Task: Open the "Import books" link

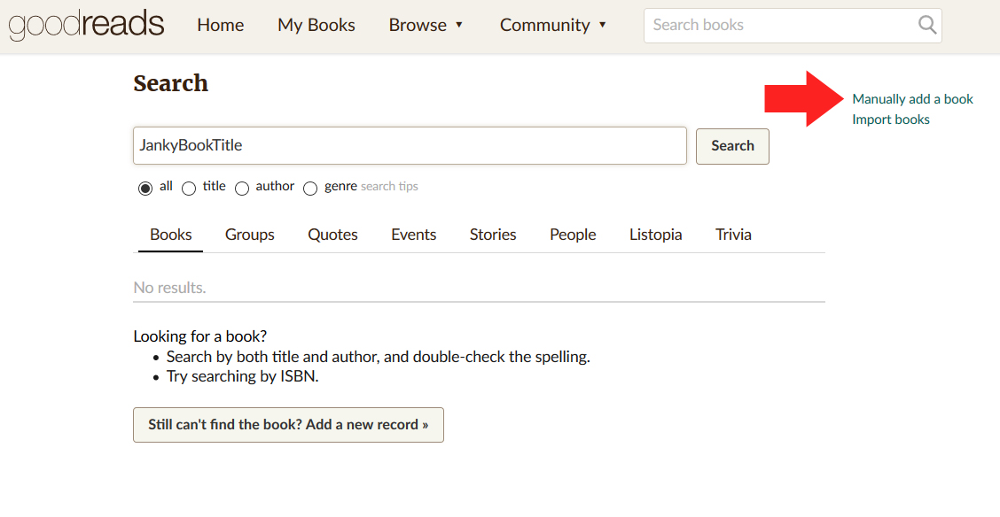Action: coord(890,120)
